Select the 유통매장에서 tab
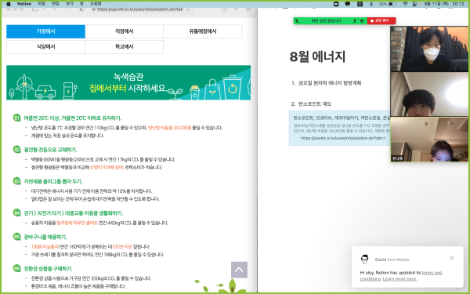The image size is (470, 294). pyautogui.click(x=203, y=31)
